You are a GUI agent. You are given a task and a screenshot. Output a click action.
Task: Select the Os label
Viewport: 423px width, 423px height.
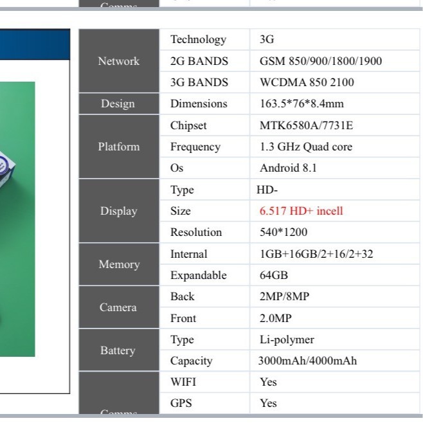(x=177, y=168)
